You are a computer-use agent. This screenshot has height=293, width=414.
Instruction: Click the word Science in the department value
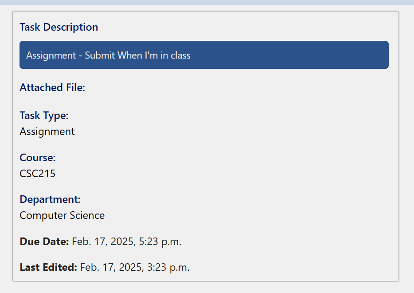(x=86, y=216)
